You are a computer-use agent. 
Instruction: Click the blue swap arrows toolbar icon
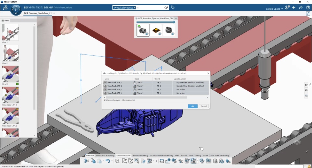pyautogui.click(x=162, y=161)
